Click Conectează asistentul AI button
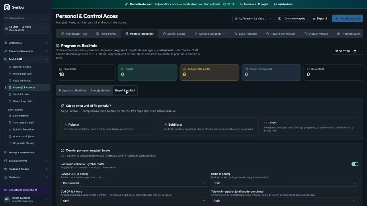The width and height of the screenshot is (367, 206). click(26, 190)
